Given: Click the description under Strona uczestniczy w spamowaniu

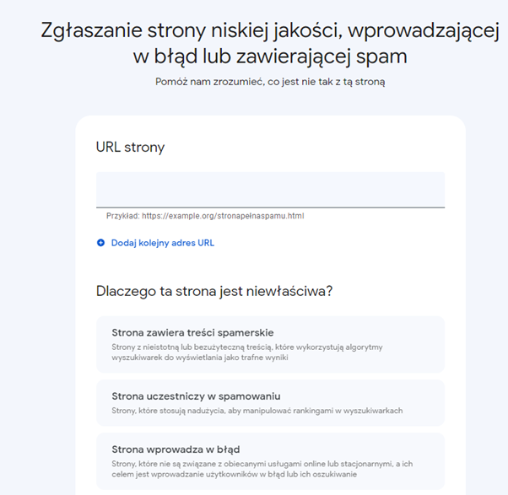Looking at the screenshot, I should click(257, 411).
